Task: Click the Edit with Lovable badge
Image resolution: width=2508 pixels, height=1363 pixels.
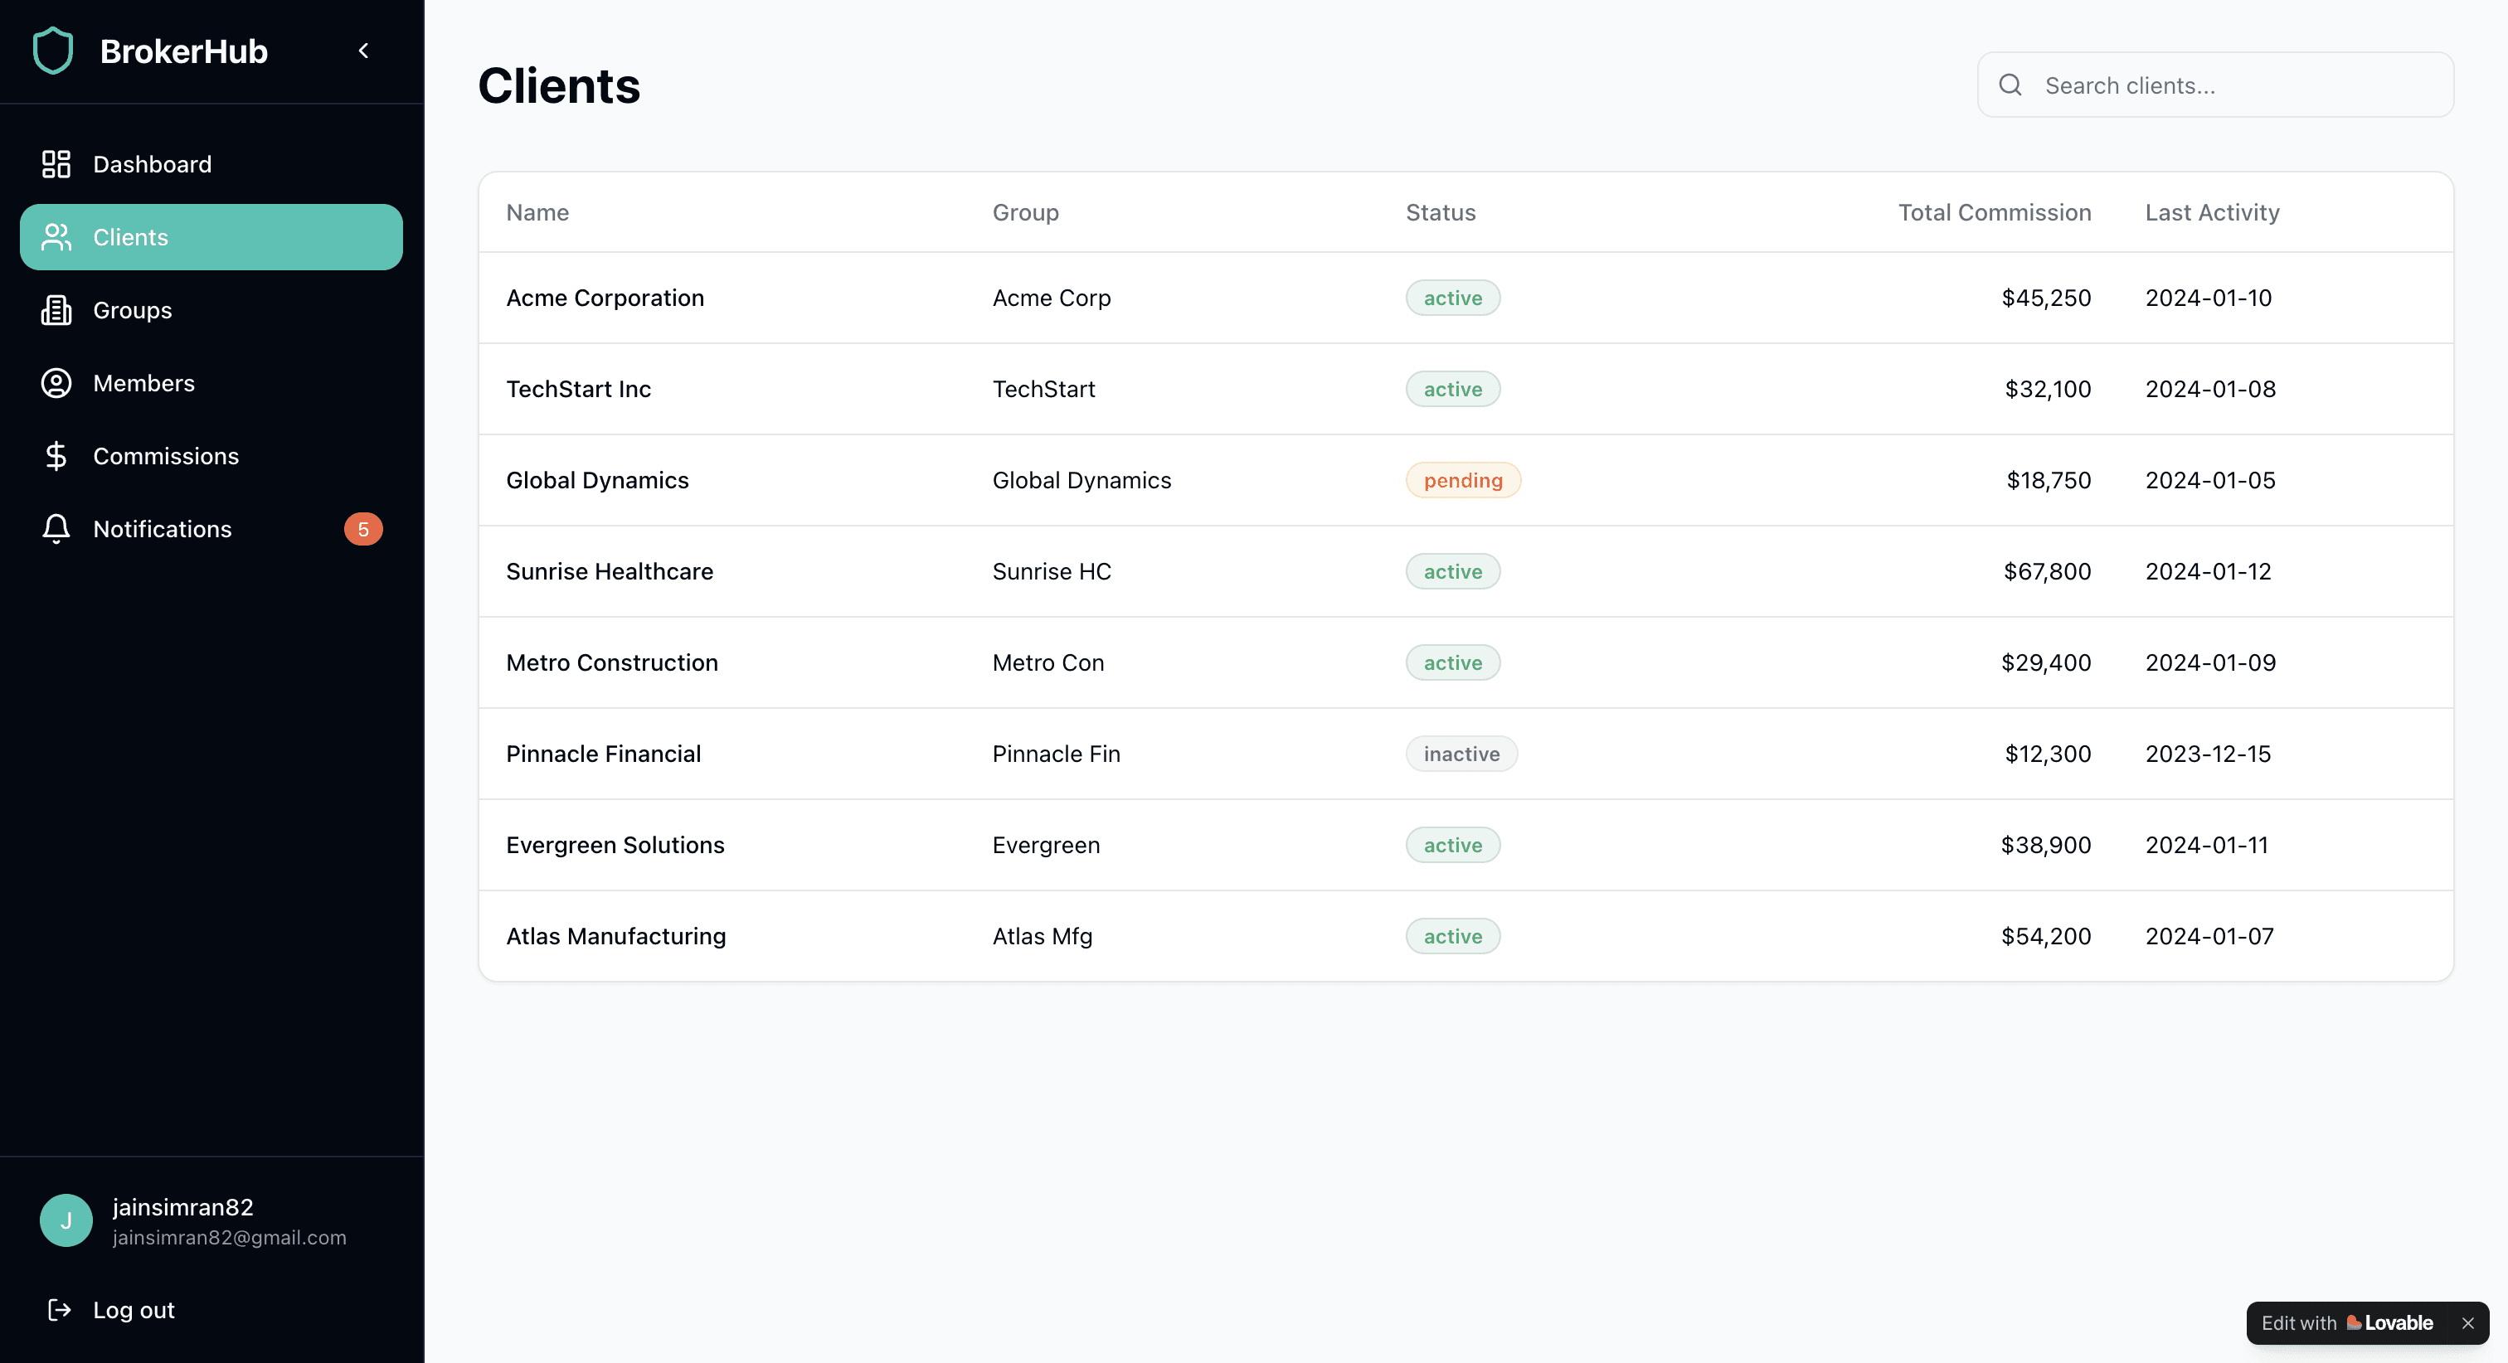Action: point(2346,1322)
